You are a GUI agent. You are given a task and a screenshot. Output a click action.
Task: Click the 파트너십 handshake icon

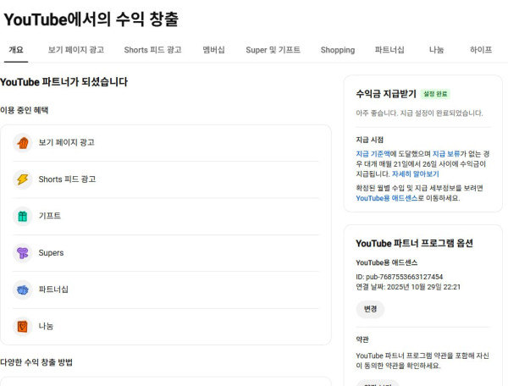click(x=22, y=289)
